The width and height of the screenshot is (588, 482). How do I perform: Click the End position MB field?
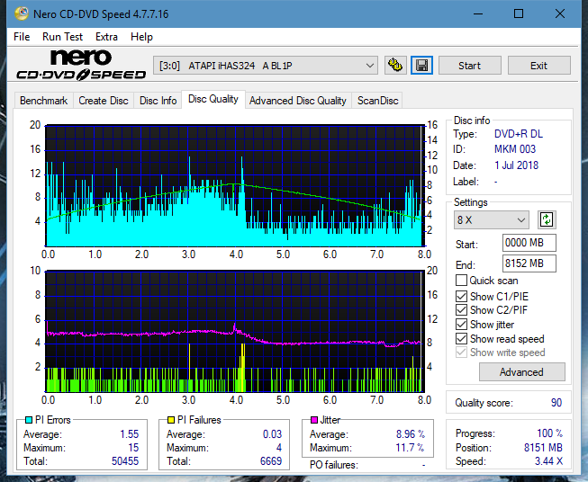[x=529, y=263]
